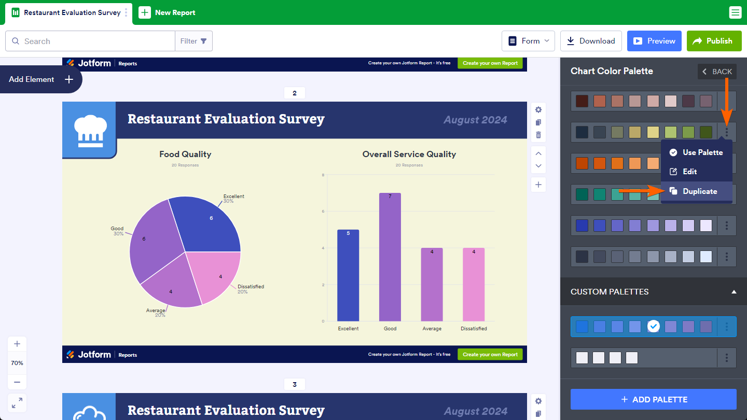Select the first burnt orange swatch

[582, 163]
